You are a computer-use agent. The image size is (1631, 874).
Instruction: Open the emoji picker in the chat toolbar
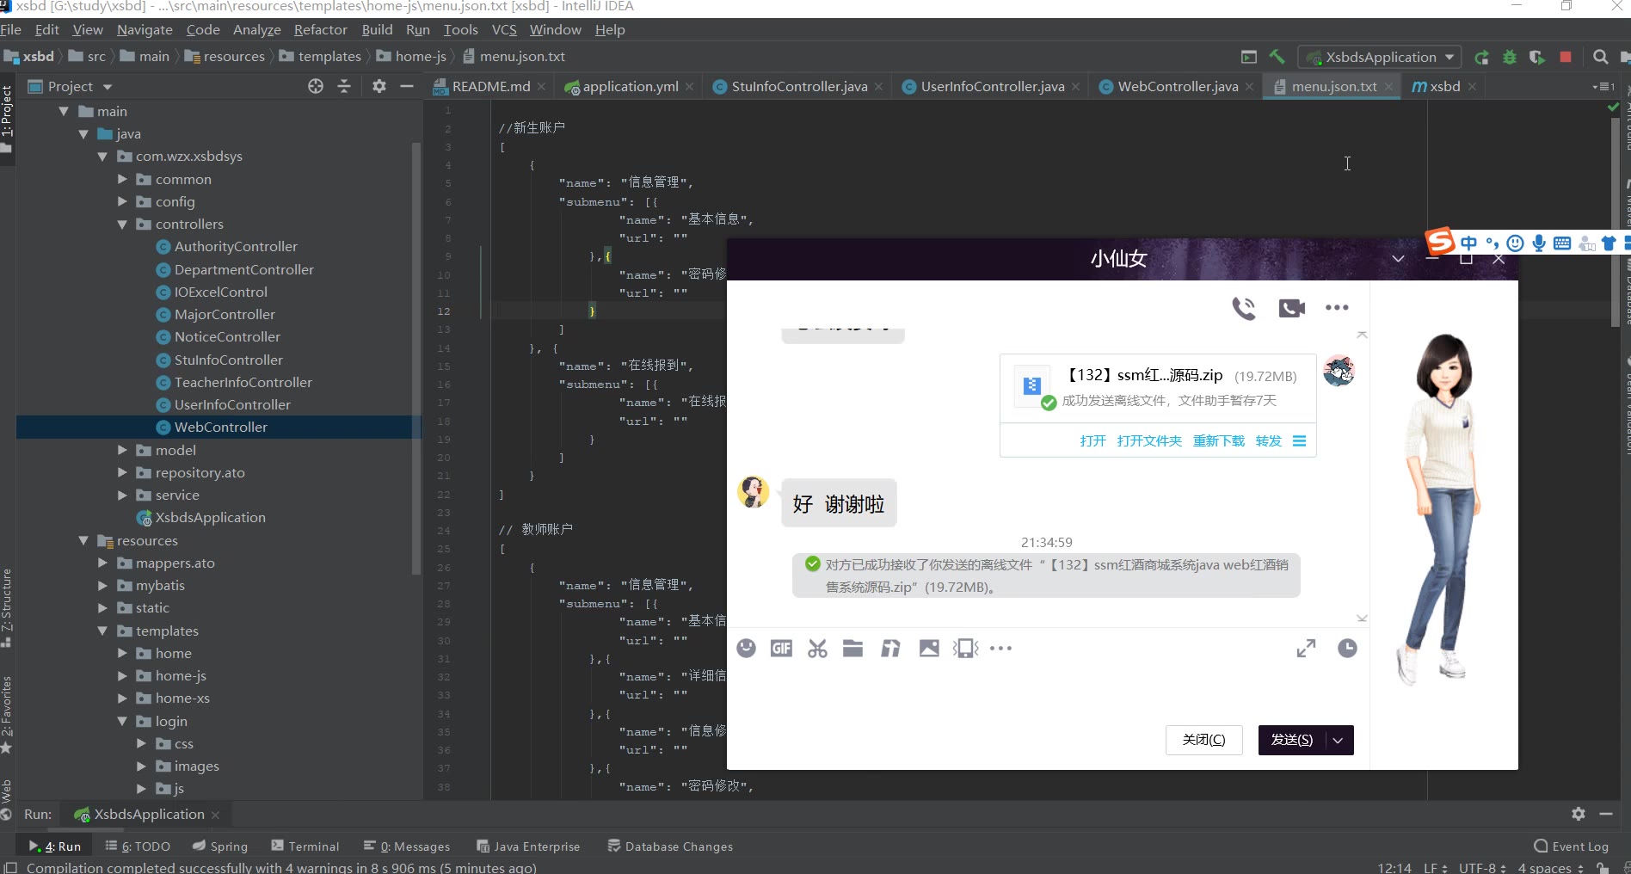click(x=746, y=648)
